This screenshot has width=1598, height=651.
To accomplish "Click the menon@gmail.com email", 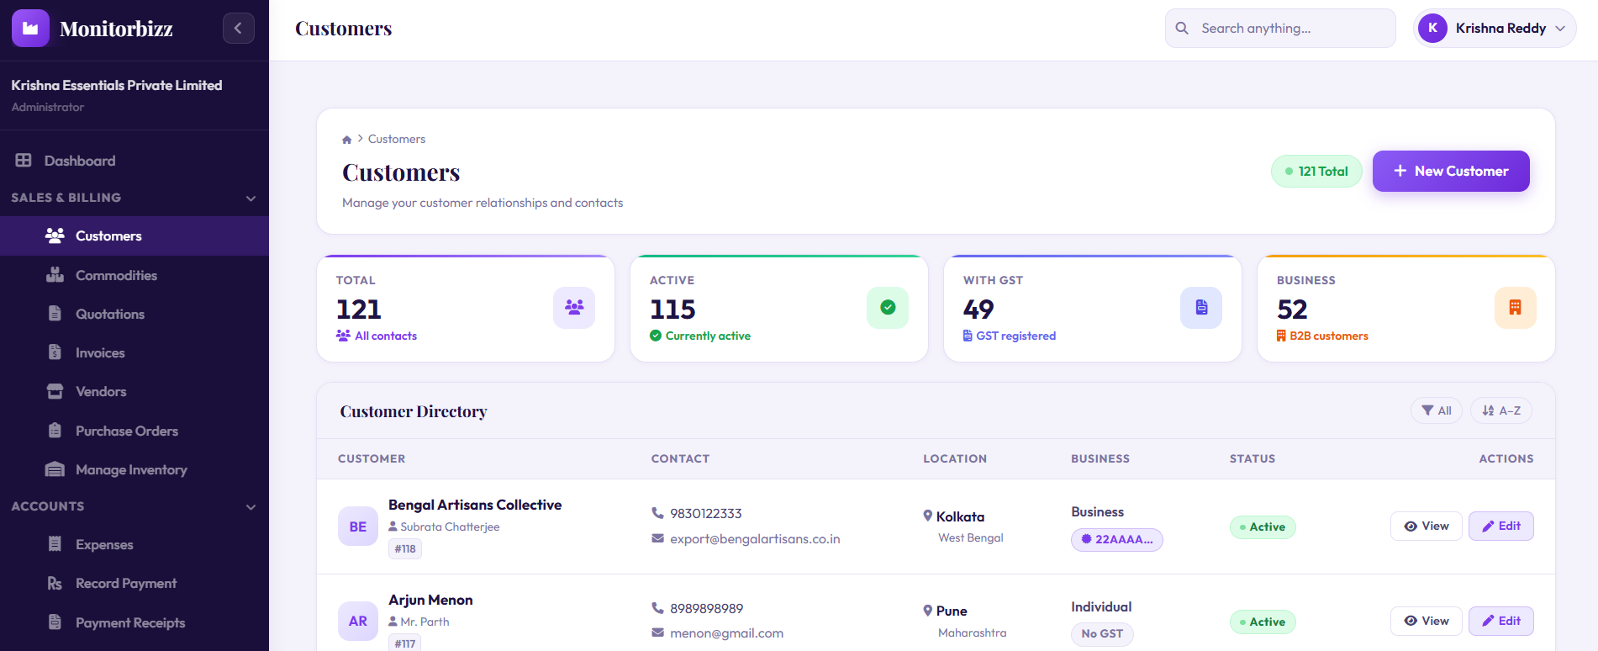I will (x=726, y=633).
